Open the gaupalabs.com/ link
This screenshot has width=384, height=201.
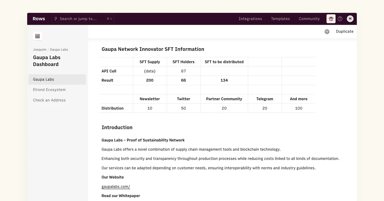click(116, 186)
